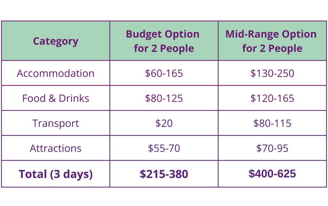Click the word People in Budget header
The width and height of the screenshot is (328, 206).
coord(177,49)
